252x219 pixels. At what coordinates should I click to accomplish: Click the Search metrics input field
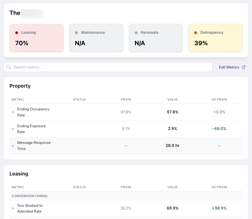point(108,67)
